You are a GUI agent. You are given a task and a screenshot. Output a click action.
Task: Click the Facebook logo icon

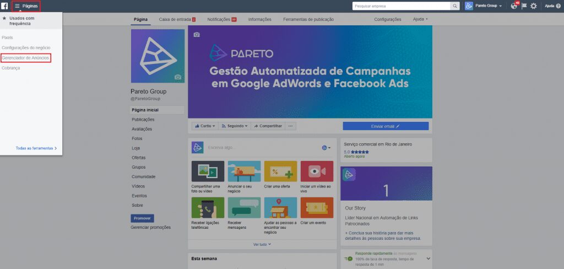click(4, 6)
